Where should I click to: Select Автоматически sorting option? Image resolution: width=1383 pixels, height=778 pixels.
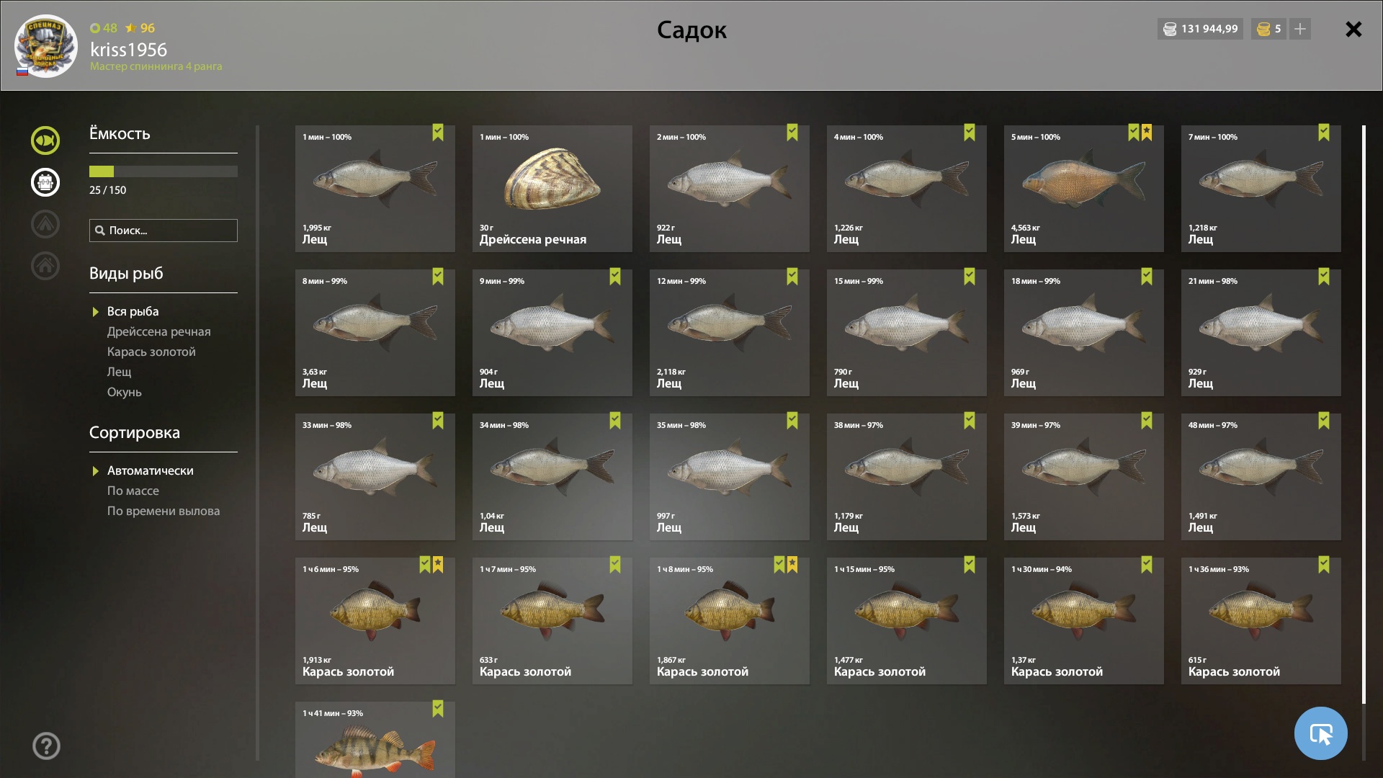click(x=151, y=470)
